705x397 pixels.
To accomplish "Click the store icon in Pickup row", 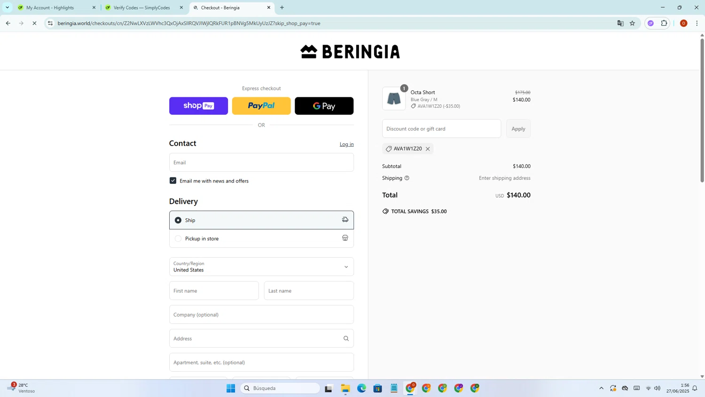I will pyautogui.click(x=345, y=238).
